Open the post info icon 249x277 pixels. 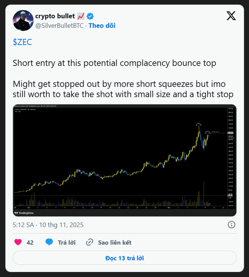click(231, 224)
